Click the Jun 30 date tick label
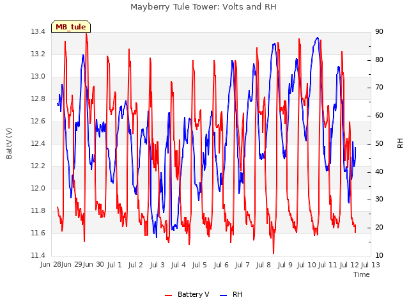The height and width of the screenshot is (307, 409). [93, 265]
